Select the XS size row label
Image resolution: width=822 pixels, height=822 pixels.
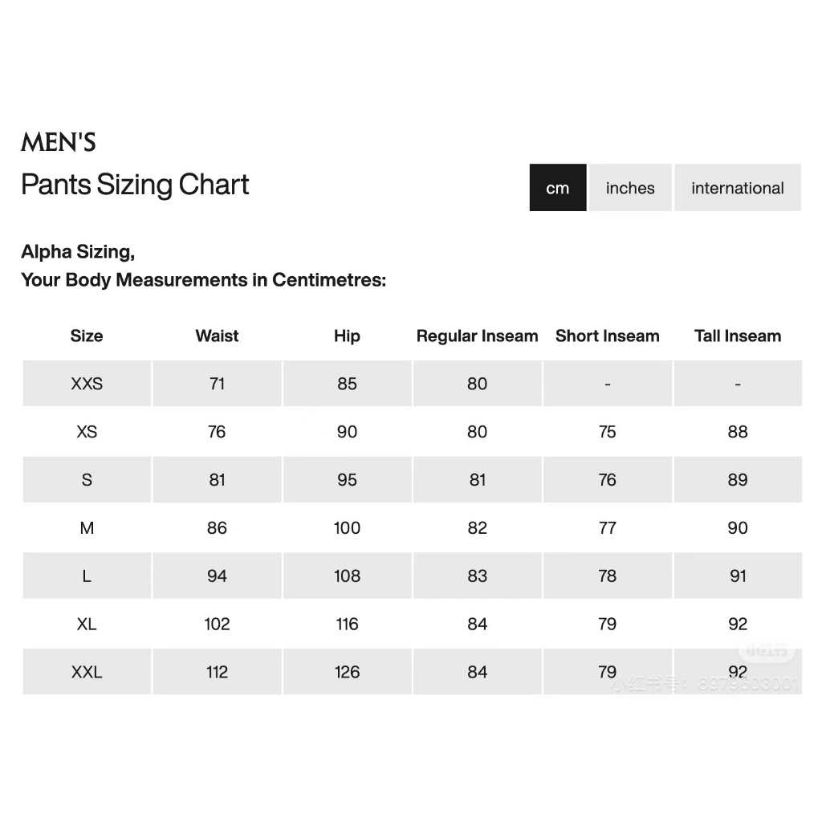(87, 432)
